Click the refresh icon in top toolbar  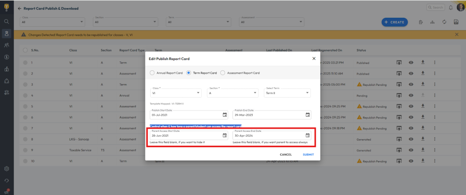tap(444, 22)
